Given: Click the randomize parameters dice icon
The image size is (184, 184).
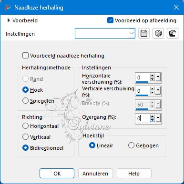Looking at the screenshot, I should pos(158,33).
